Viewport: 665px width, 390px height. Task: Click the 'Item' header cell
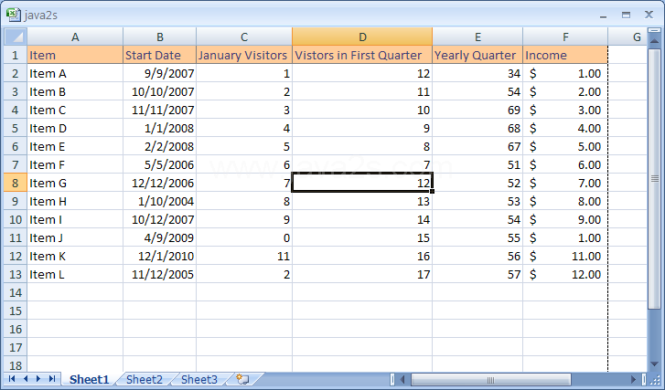pyautogui.click(x=75, y=55)
